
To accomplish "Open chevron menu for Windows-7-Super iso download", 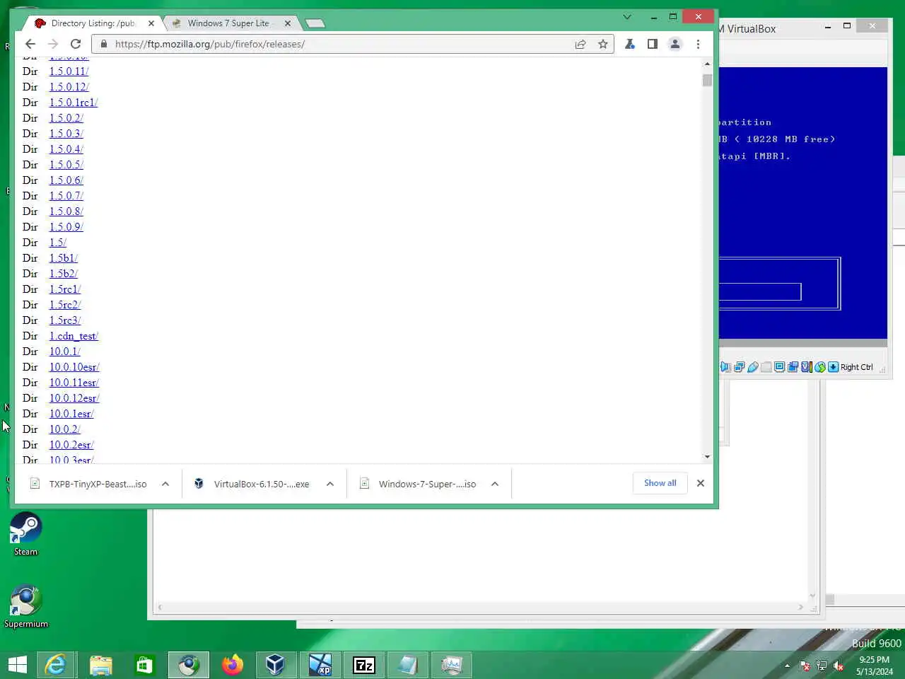I will coord(495,484).
